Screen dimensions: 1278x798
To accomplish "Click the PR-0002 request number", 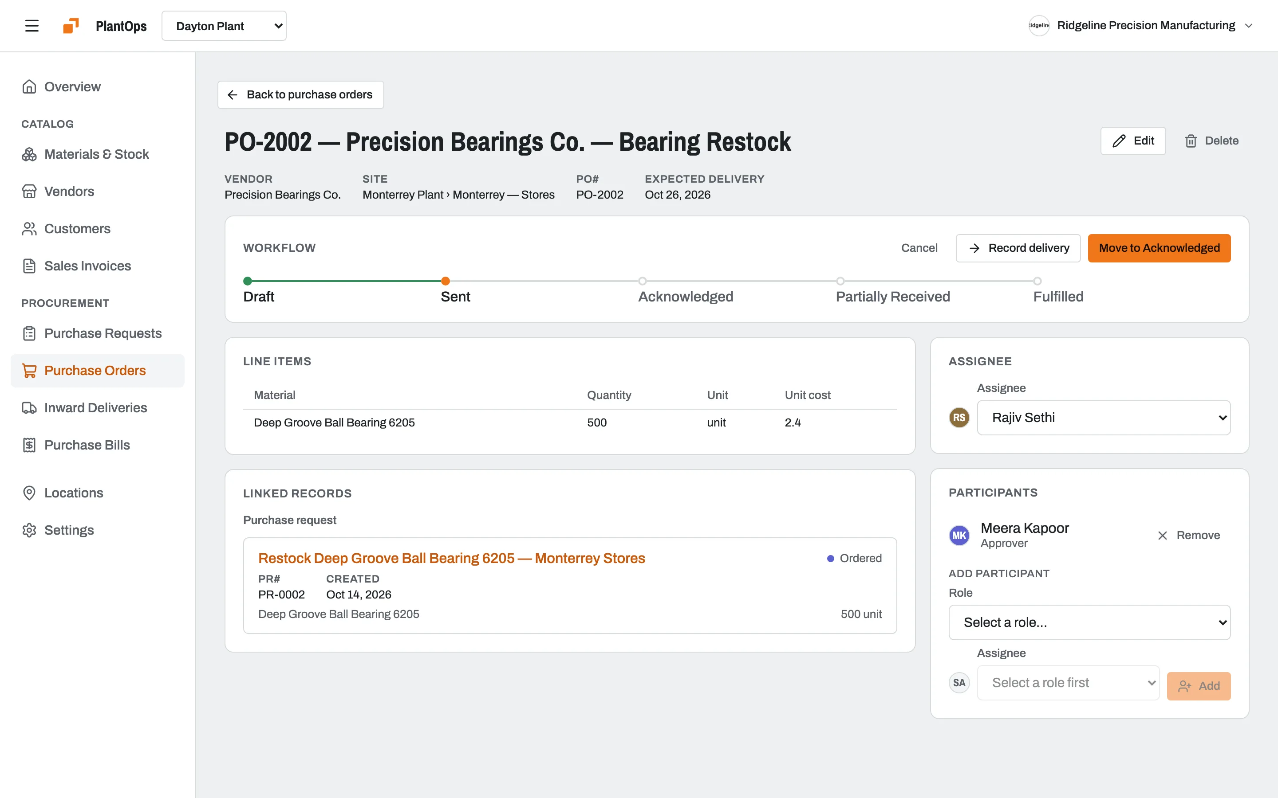I will point(281,595).
